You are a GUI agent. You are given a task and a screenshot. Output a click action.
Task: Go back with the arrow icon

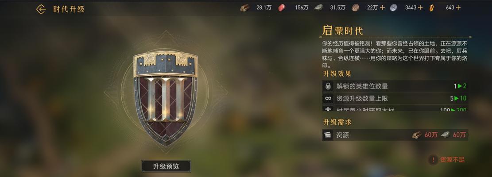coord(41,9)
